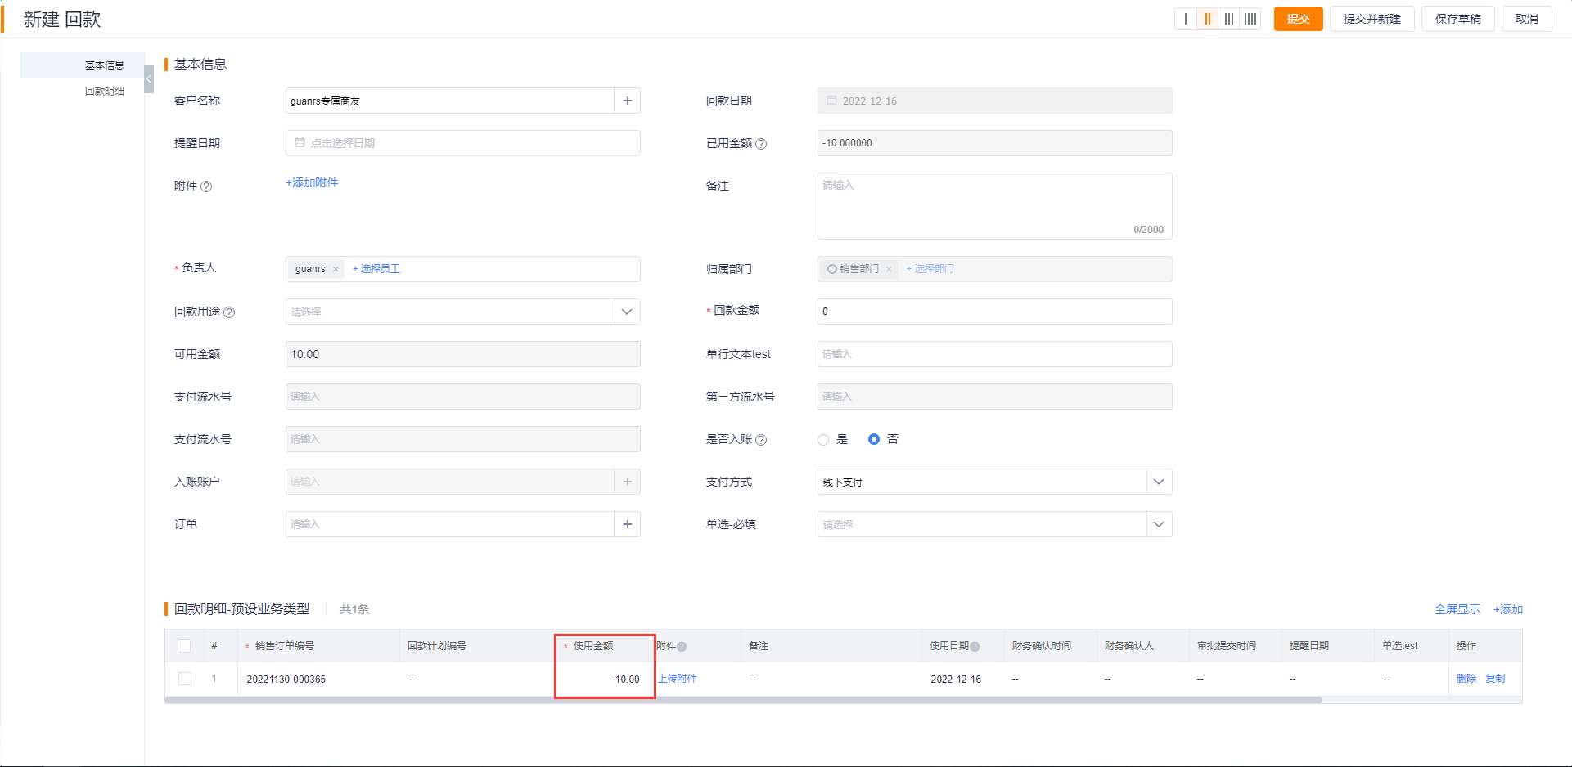This screenshot has height=767, width=1572.
Task: Go to 回款明细 section in sidebar
Action: pyautogui.click(x=105, y=91)
